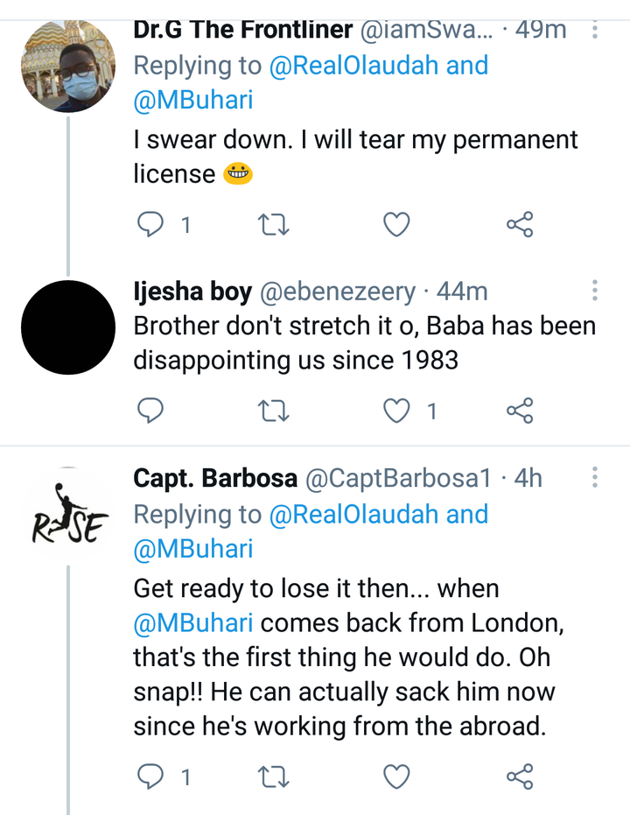
Task: Reply to Ijesha boy's tweet
Action: (x=150, y=411)
